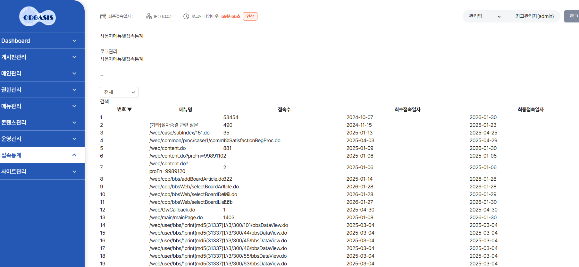Sort by 번호 column arrow

(130, 109)
